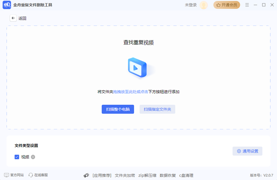
Task: Close the application window
Action: 272,5
